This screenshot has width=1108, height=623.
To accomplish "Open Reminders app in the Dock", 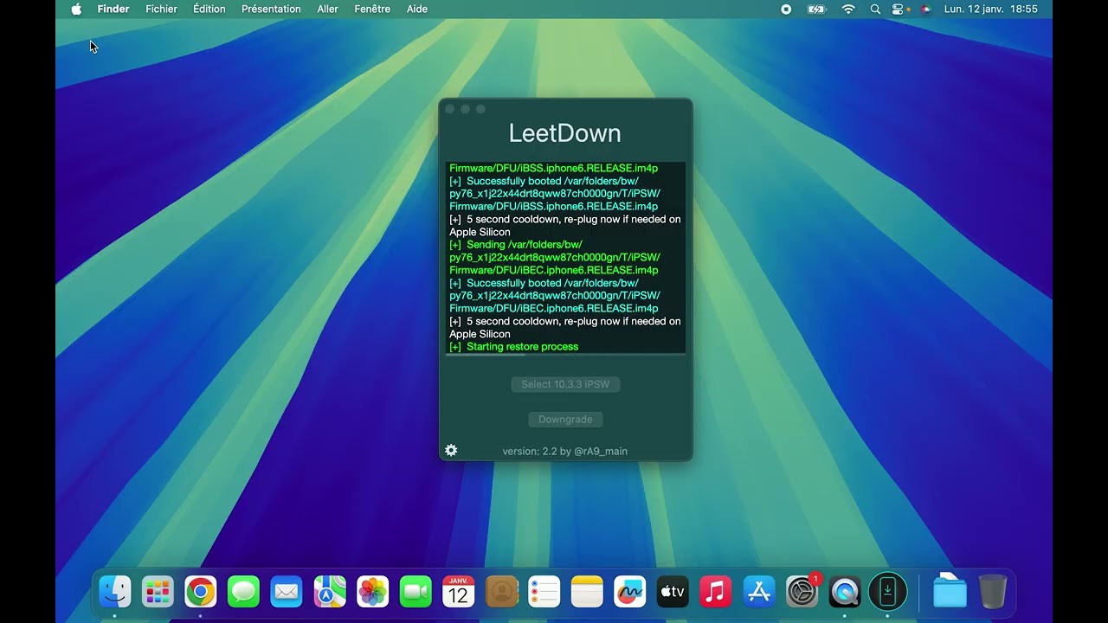I will [544, 592].
